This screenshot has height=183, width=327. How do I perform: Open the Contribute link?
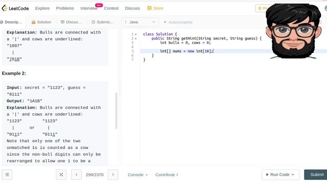coord(167,175)
